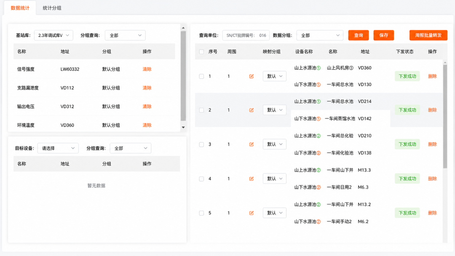Check the checkbox for row 1

(x=201, y=76)
